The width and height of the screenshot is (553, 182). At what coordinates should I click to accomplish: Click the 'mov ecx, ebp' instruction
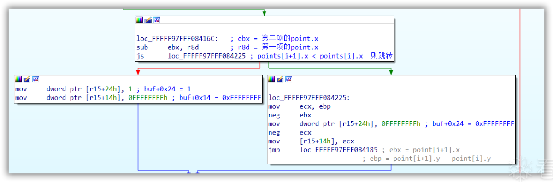[300, 106]
